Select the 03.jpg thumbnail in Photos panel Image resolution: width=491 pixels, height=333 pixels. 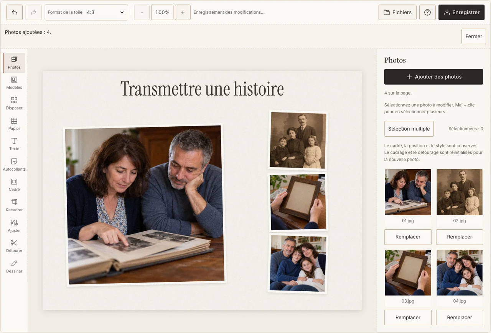click(408, 273)
